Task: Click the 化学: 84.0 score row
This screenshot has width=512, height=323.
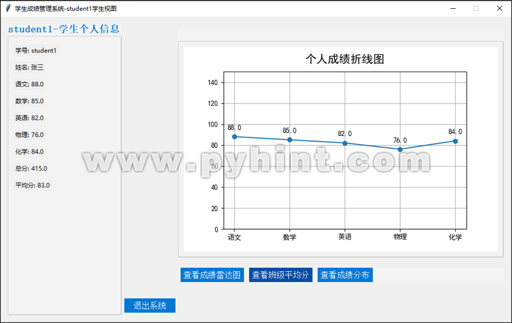Action: pos(29,151)
